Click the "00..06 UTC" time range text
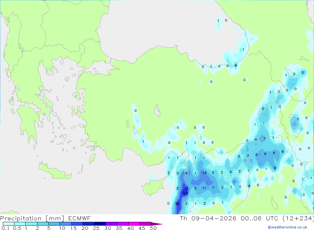The image size is (314, 230). pyautogui.click(x=260, y=218)
